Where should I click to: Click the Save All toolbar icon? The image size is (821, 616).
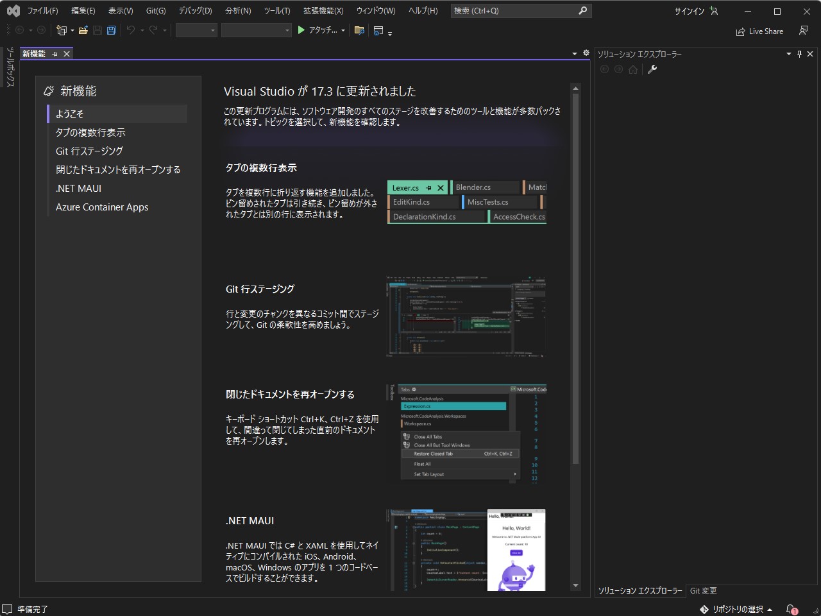pyautogui.click(x=111, y=30)
